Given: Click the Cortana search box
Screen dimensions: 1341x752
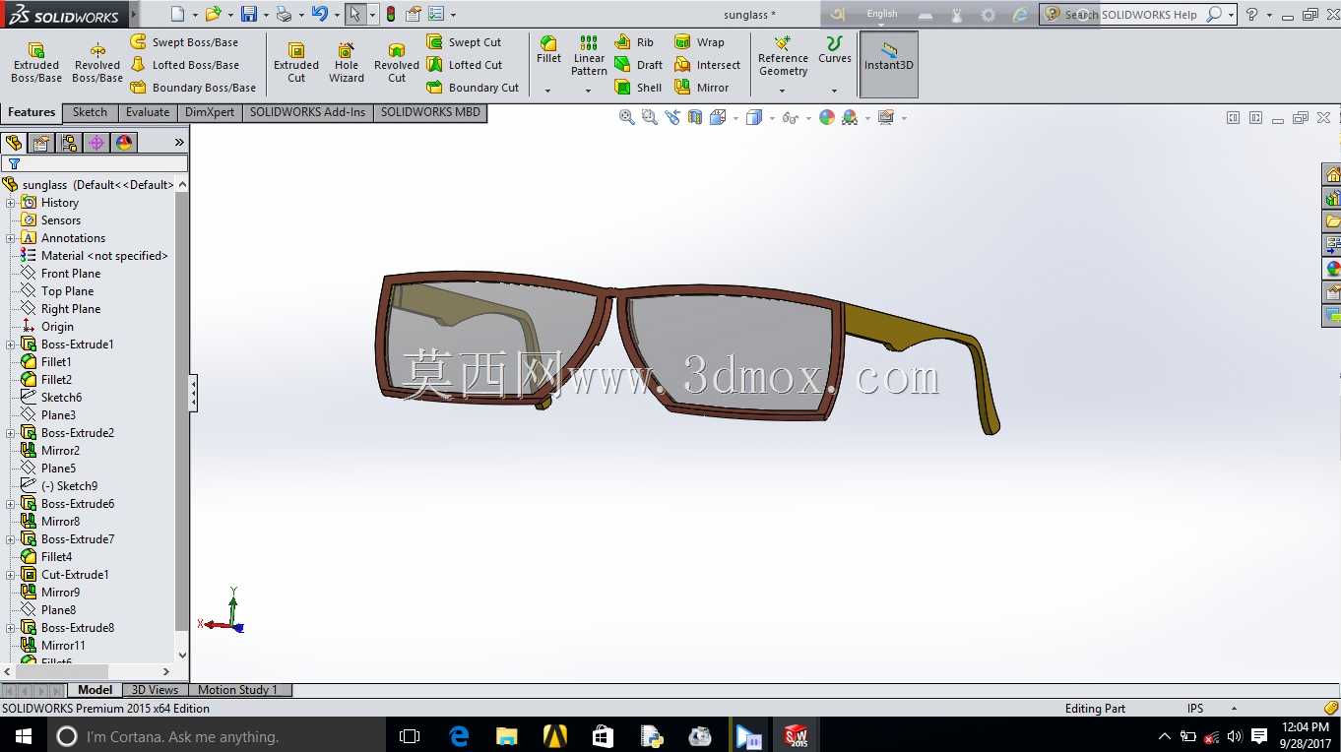Looking at the screenshot, I should [x=216, y=735].
